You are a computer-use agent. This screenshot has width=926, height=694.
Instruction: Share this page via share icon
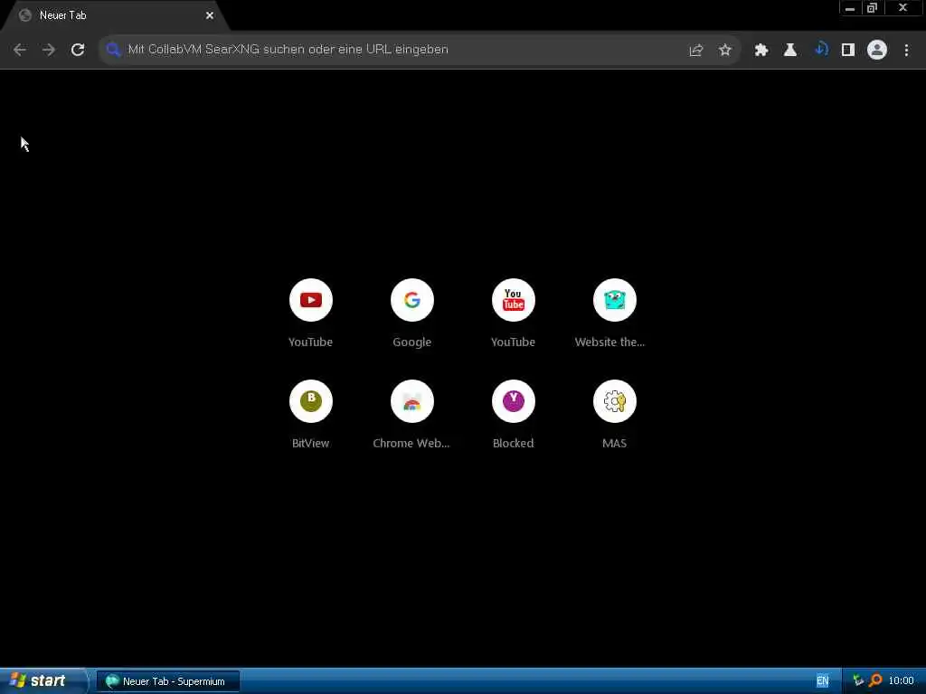coord(696,51)
